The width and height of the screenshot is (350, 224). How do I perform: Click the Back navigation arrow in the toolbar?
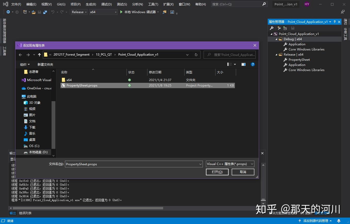click(20, 55)
